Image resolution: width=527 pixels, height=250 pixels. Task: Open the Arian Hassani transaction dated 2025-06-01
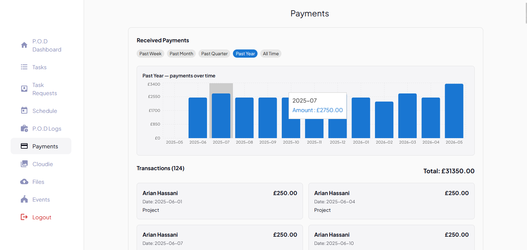[x=220, y=201]
